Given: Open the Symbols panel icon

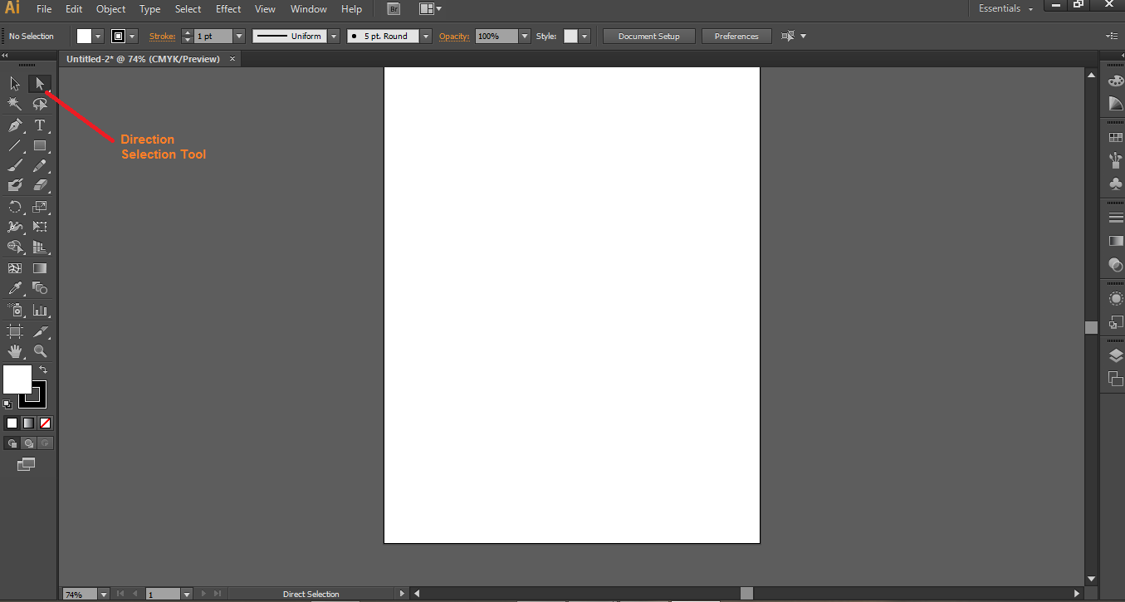Looking at the screenshot, I should [1115, 184].
